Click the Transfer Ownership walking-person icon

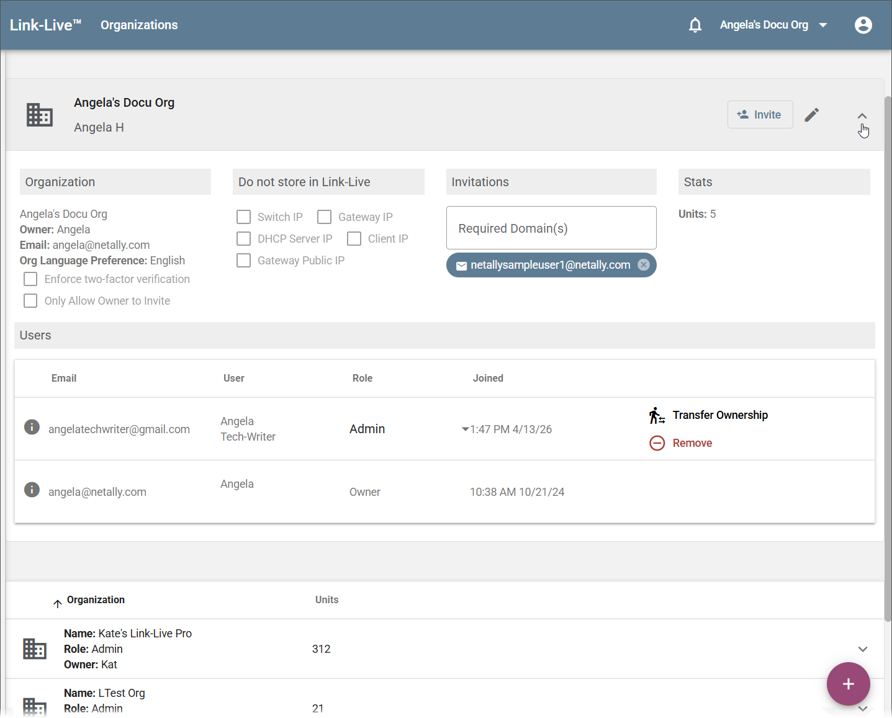657,415
